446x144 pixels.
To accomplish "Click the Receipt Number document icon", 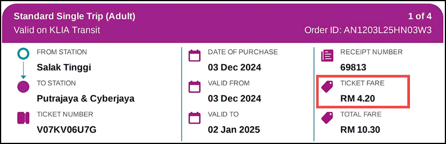I will coord(327,56).
